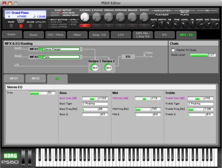222x168 pixels.
Task: Switch to the Basic tab
Action: coord(34,35)
